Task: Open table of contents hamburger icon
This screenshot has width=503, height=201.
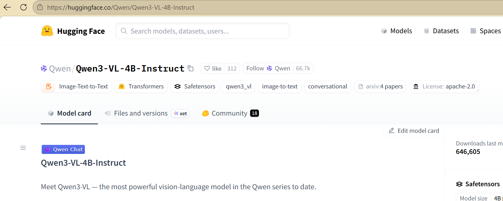Action: [x=23, y=148]
